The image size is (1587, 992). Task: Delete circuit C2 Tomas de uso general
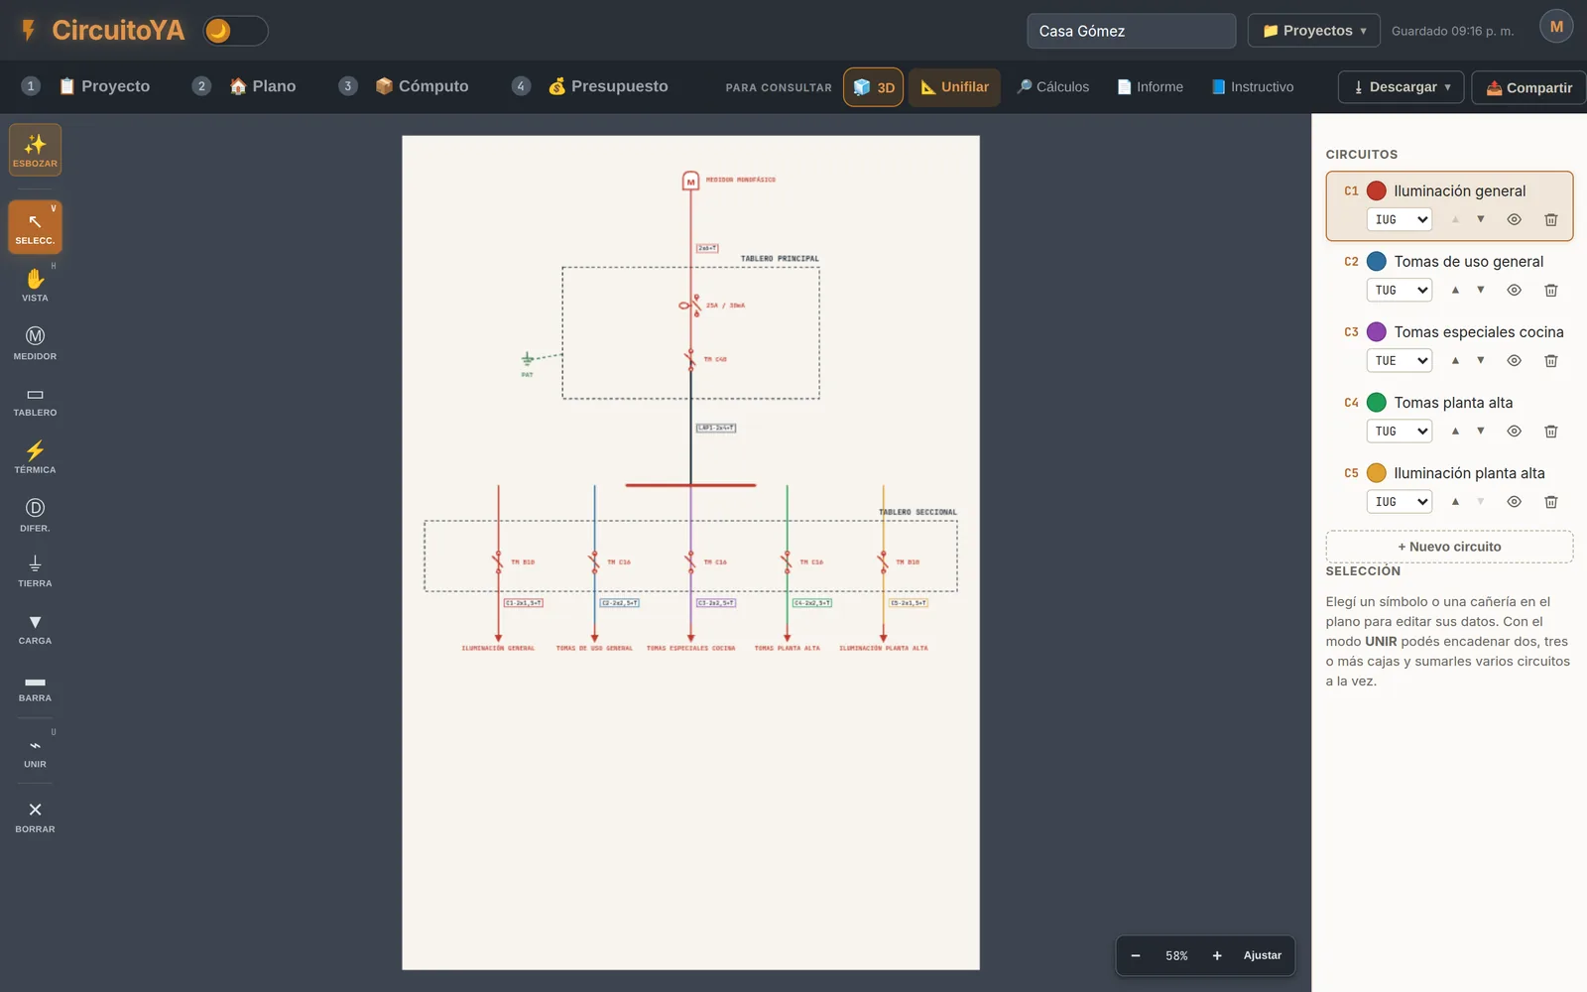[x=1551, y=290]
